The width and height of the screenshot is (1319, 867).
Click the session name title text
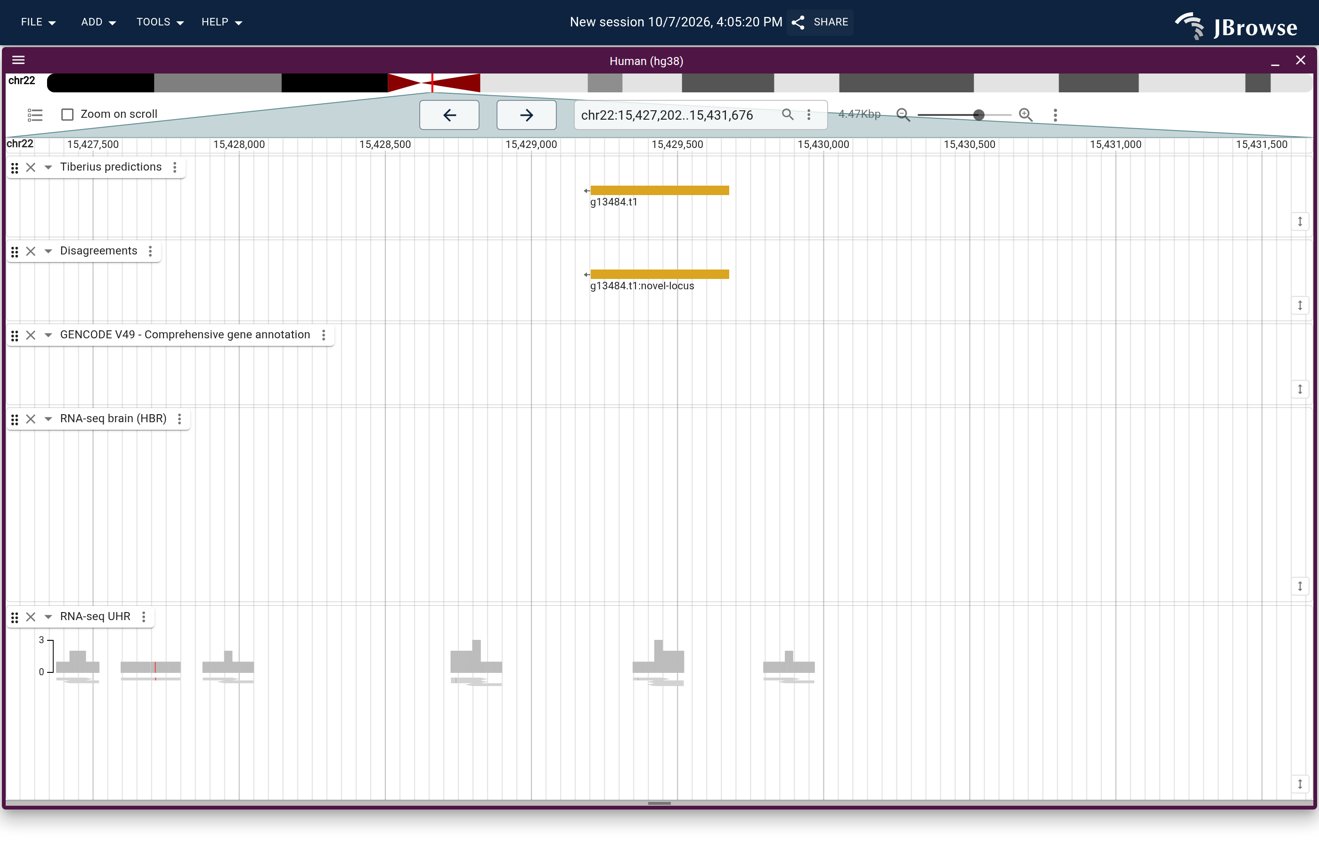pos(676,22)
